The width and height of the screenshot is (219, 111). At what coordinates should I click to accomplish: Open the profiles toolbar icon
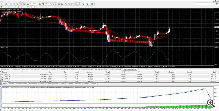point(6,4)
